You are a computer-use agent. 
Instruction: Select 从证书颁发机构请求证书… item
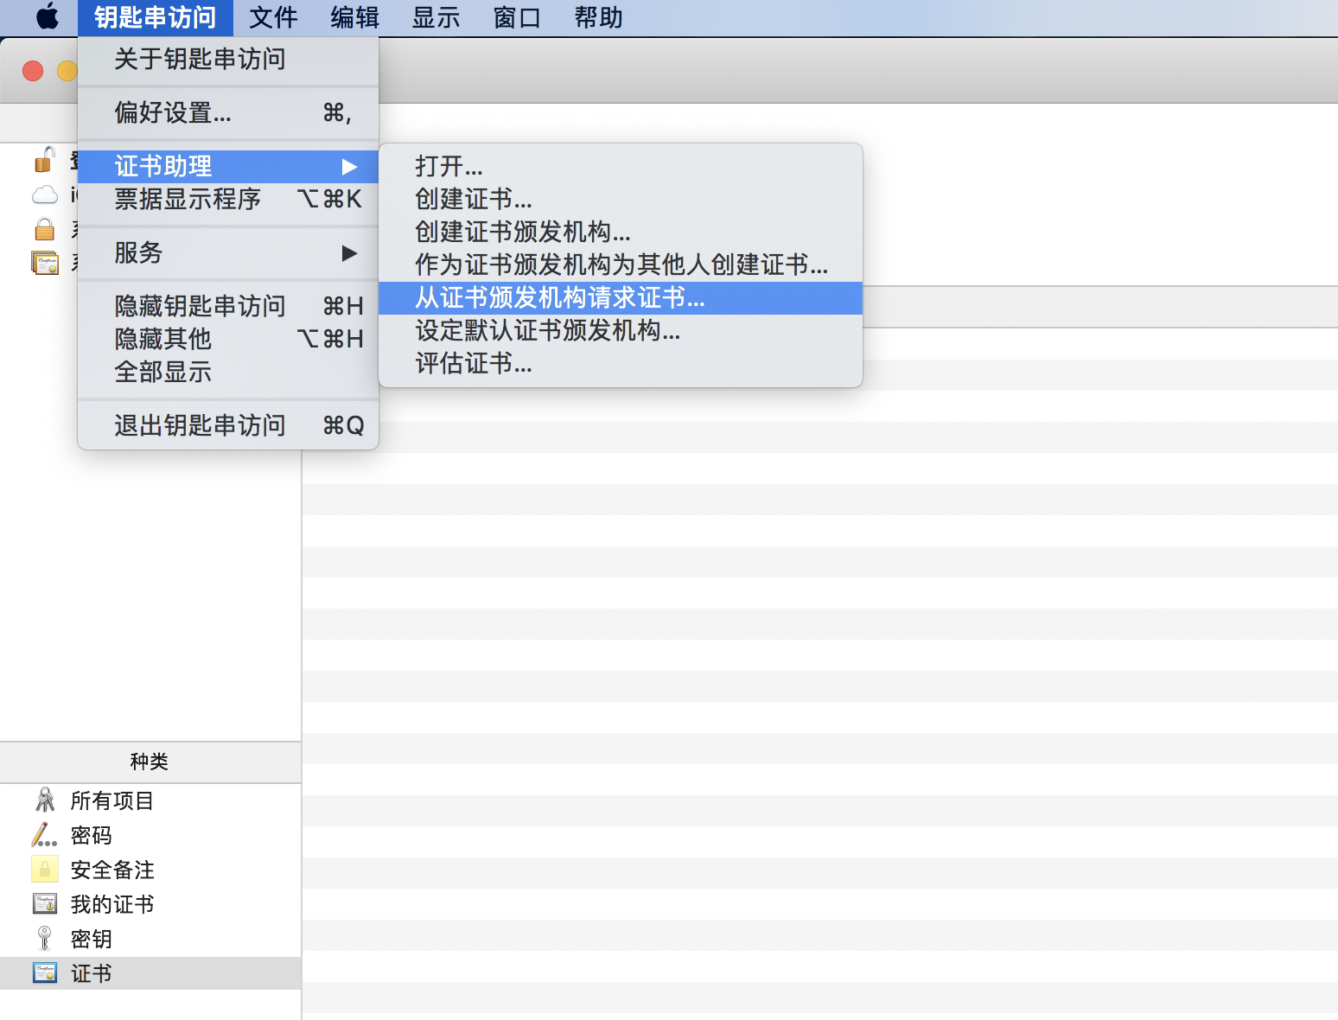coord(621,297)
